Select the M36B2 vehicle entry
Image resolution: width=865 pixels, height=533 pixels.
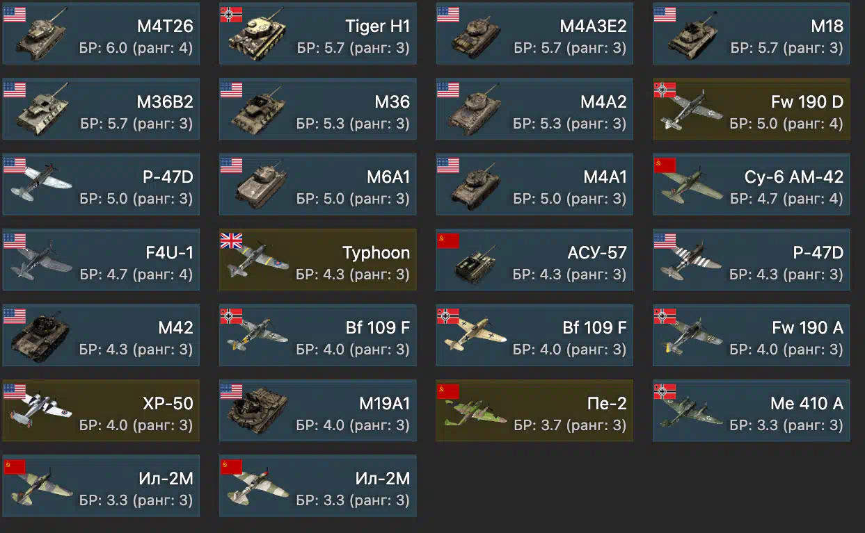pos(101,109)
